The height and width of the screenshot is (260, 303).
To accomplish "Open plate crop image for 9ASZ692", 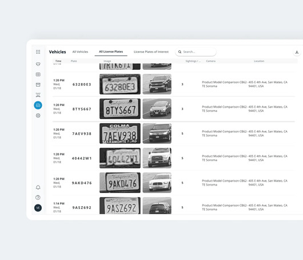I will pos(120,206).
